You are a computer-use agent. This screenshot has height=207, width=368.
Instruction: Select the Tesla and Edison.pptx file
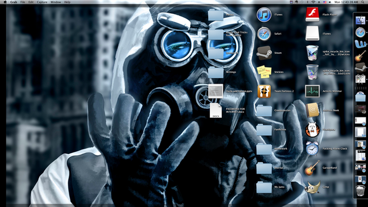(216, 91)
